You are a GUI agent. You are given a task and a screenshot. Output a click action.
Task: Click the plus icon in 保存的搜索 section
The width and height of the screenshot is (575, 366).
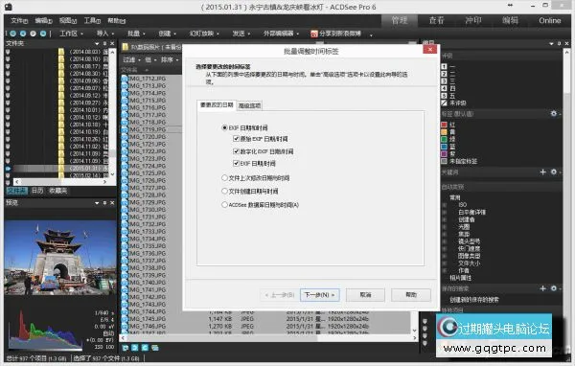click(543, 288)
